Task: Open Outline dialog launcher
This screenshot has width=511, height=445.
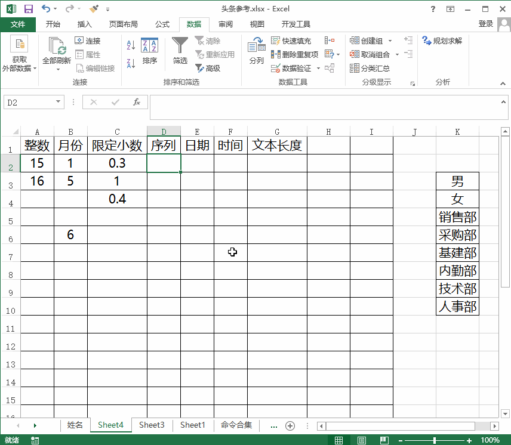Action: click(413, 84)
